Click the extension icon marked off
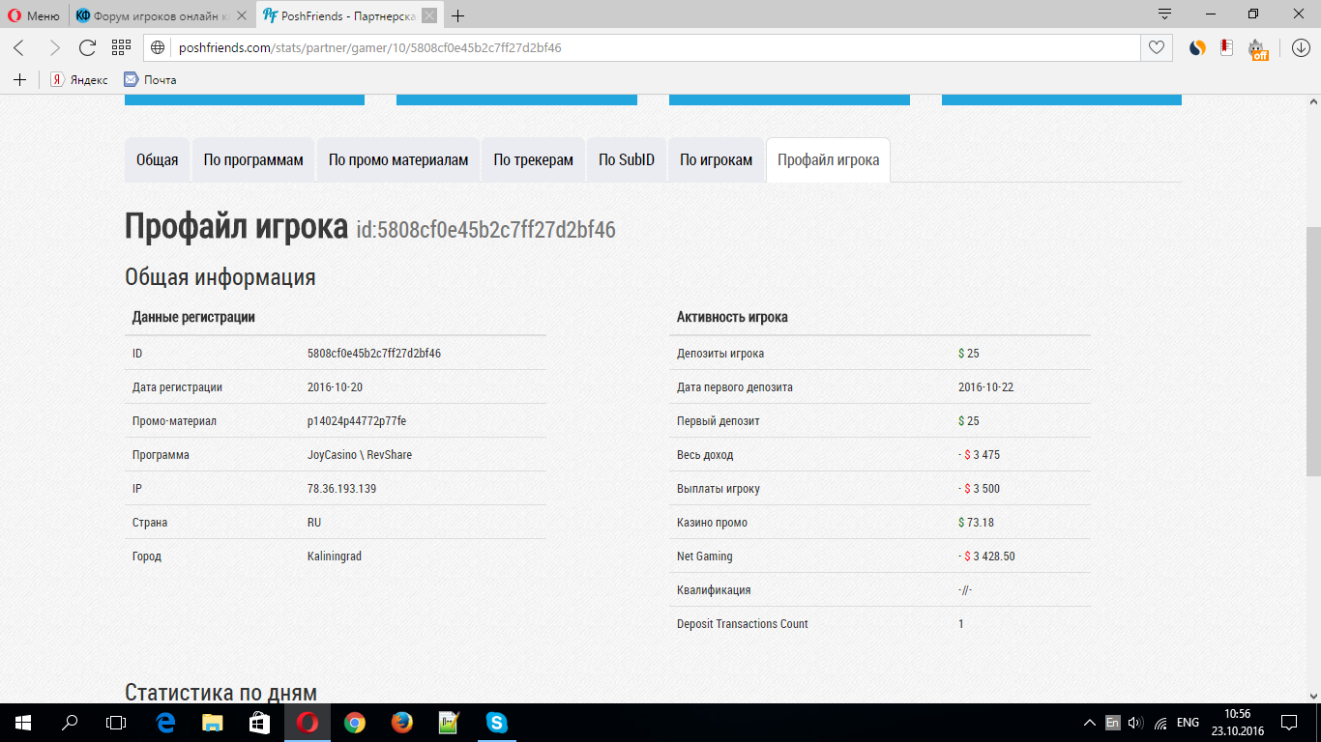1321x742 pixels. point(1257,48)
